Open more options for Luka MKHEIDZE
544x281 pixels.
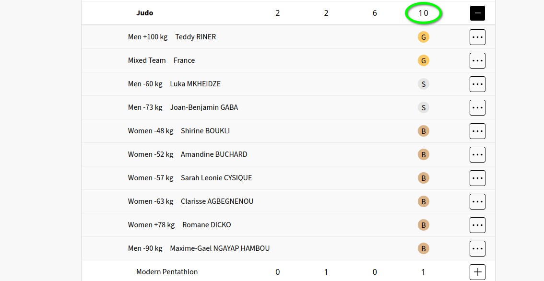click(x=477, y=84)
